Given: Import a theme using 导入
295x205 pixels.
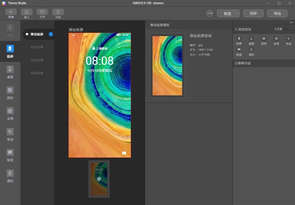Looking at the screenshot, I should pos(27,13).
